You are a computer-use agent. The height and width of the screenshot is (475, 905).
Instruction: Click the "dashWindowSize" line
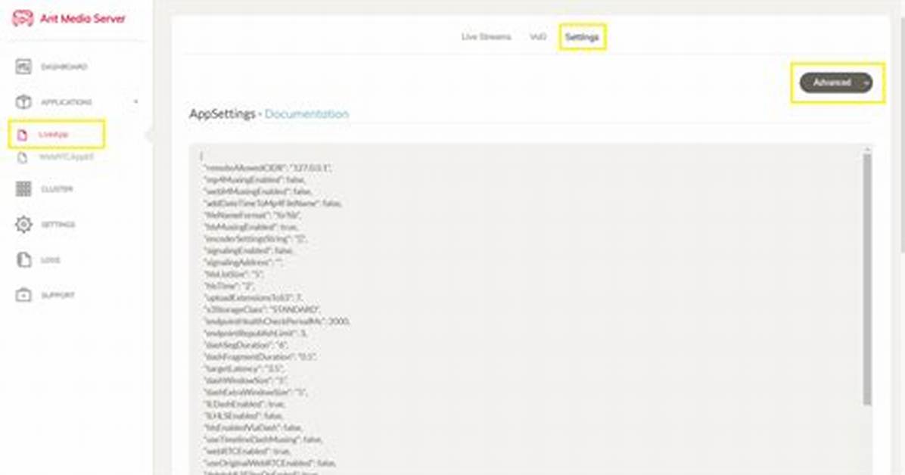246,380
